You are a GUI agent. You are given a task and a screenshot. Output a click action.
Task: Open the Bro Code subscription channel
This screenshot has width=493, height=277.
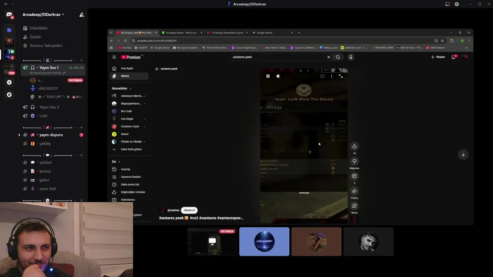tap(129, 111)
